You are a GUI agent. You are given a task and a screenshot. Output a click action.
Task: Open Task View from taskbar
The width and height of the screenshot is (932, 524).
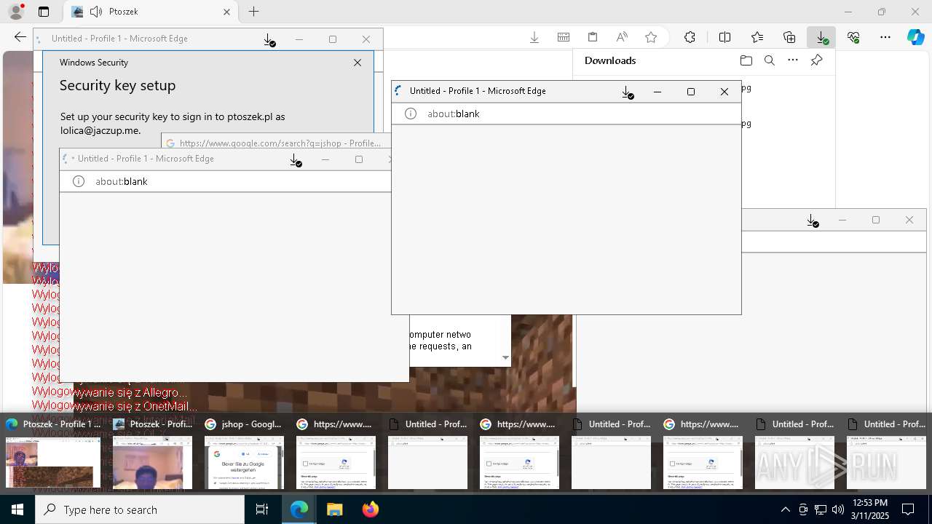click(262, 509)
